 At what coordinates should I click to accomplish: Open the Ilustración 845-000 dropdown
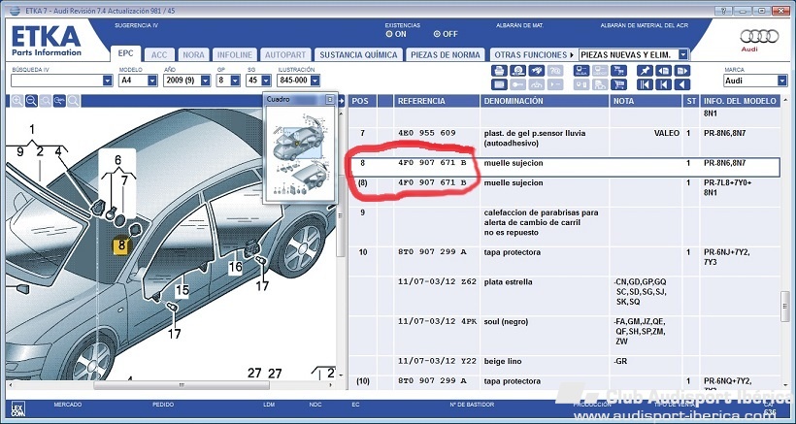click(315, 81)
